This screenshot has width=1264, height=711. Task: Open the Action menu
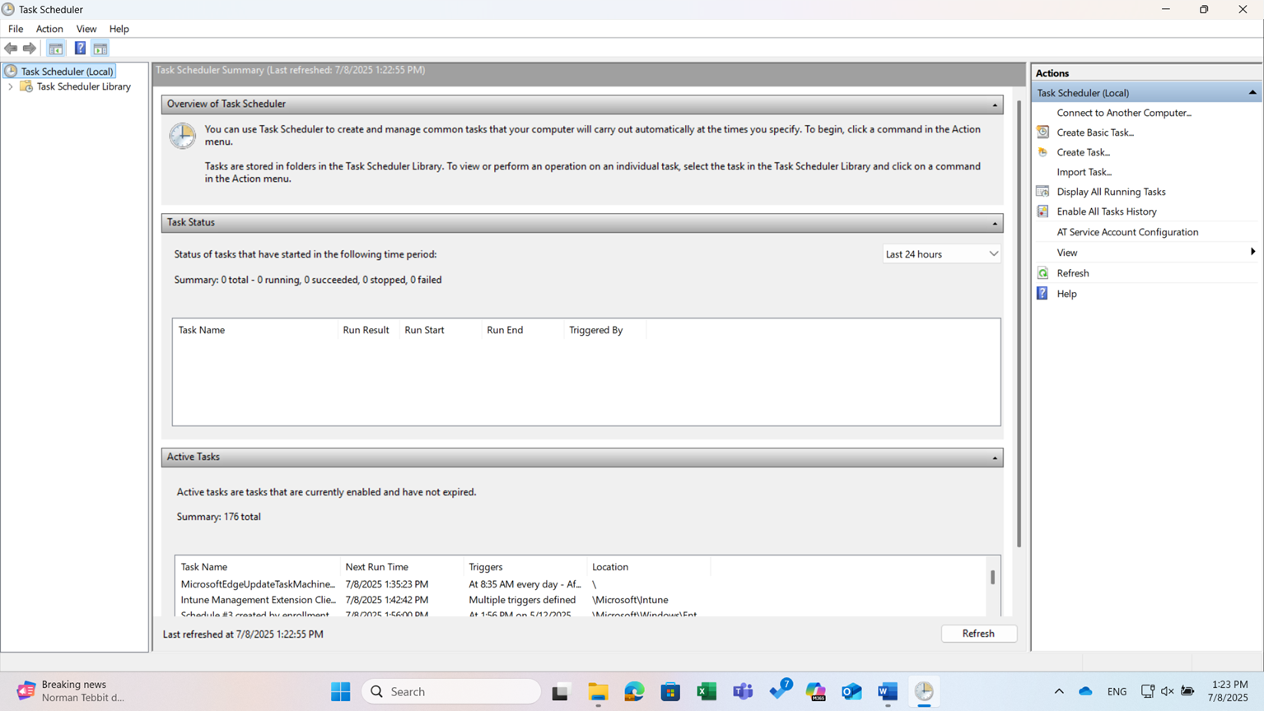coord(49,29)
